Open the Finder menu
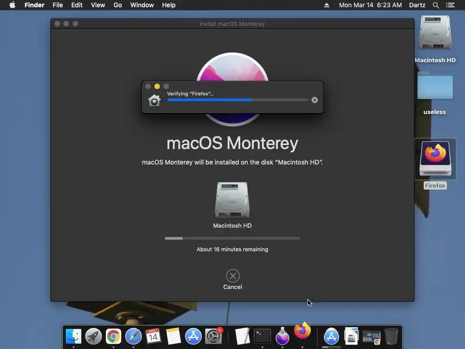Image resolution: width=465 pixels, height=349 pixels. click(35, 5)
